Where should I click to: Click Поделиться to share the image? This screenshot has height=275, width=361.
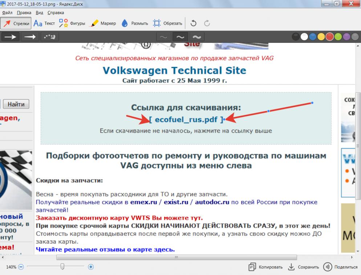pyautogui.click(x=341, y=267)
